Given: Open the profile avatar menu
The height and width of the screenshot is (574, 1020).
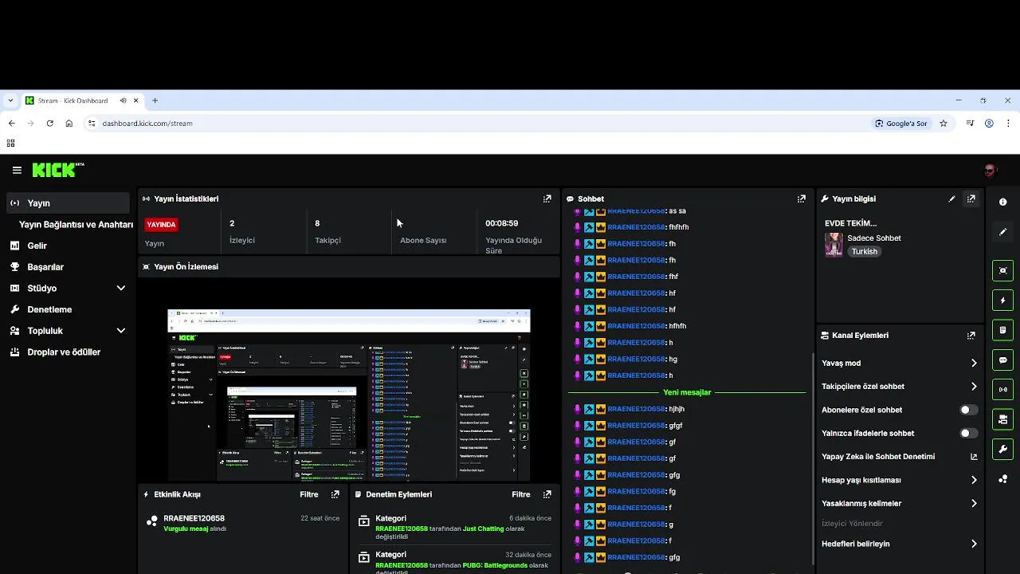Looking at the screenshot, I should 991,170.
